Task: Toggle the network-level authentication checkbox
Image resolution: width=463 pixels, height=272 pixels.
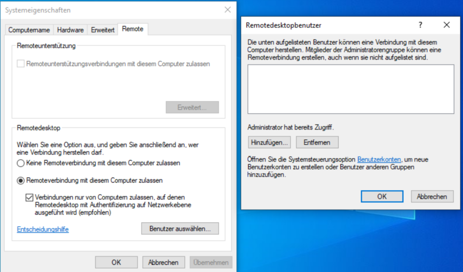Action: pyautogui.click(x=29, y=198)
